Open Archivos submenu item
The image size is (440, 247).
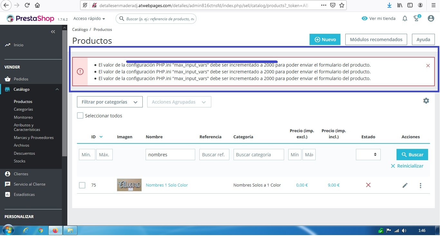click(x=22, y=145)
